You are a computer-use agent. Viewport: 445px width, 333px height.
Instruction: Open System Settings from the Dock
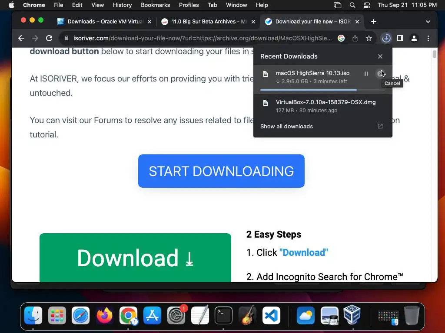[x=176, y=316]
